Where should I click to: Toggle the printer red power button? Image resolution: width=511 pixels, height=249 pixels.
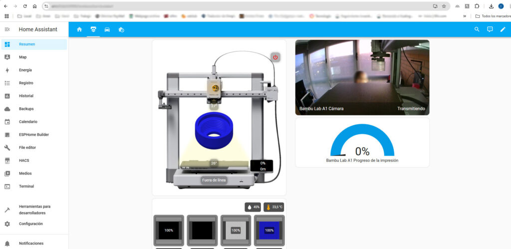pyautogui.click(x=275, y=57)
